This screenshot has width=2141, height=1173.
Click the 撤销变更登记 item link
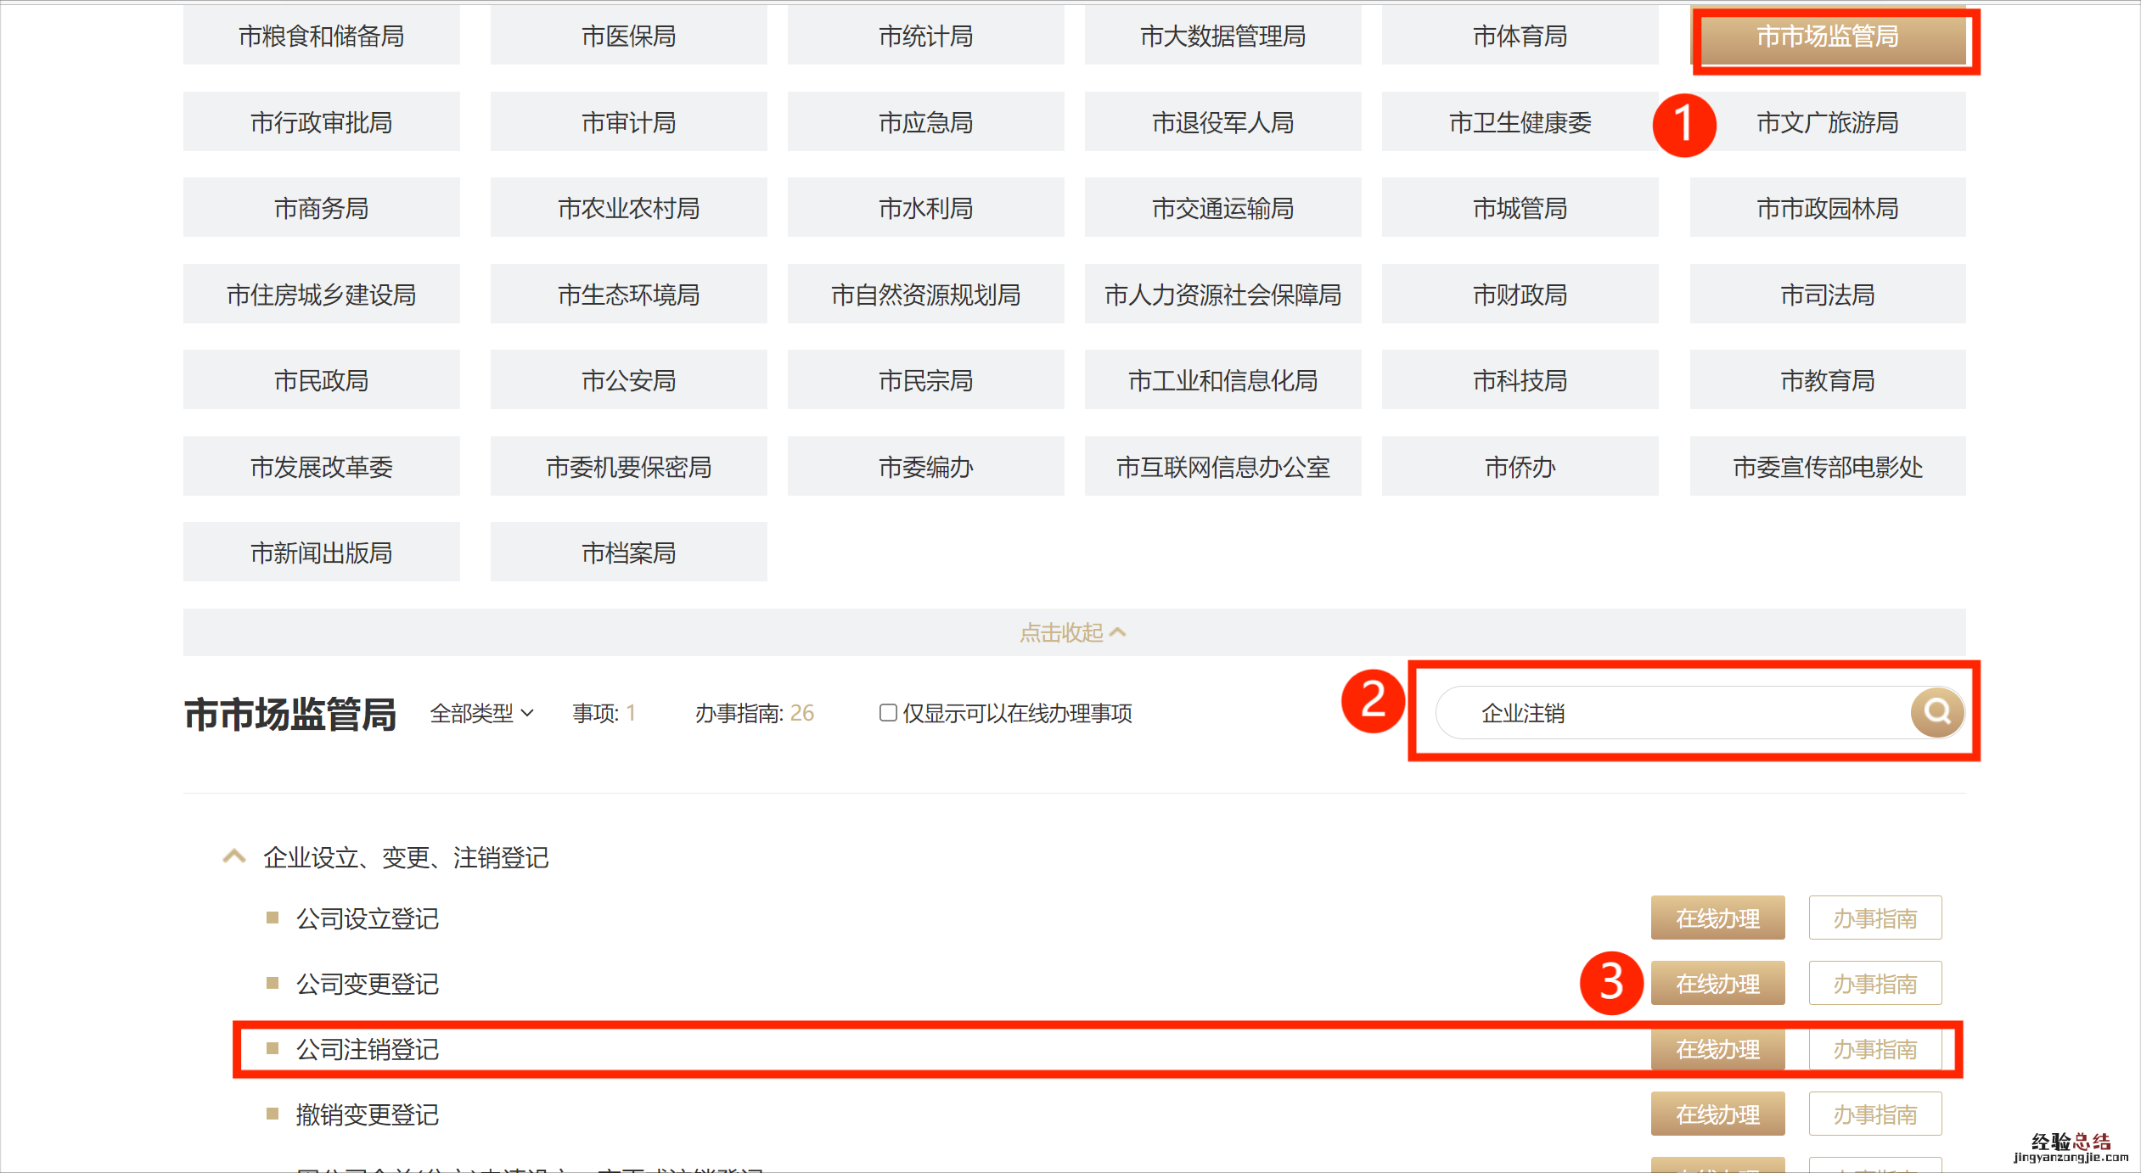367,1114
